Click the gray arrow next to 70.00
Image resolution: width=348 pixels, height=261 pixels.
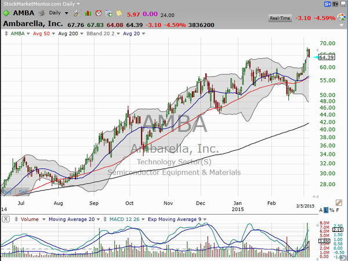pos(317,50)
